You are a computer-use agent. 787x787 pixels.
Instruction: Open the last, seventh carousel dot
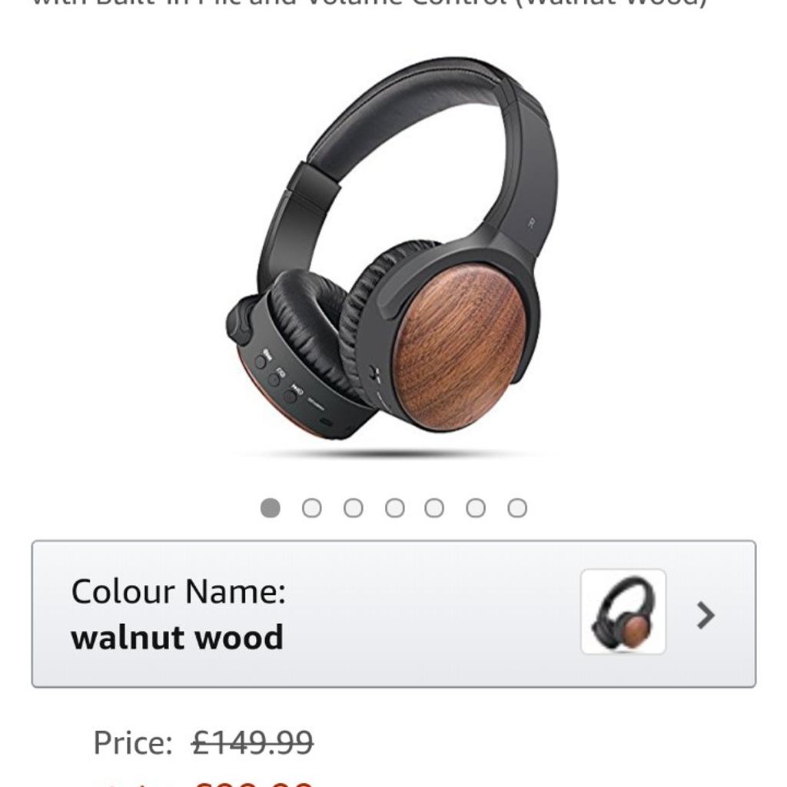pyautogui.click(x=517, y=507)
